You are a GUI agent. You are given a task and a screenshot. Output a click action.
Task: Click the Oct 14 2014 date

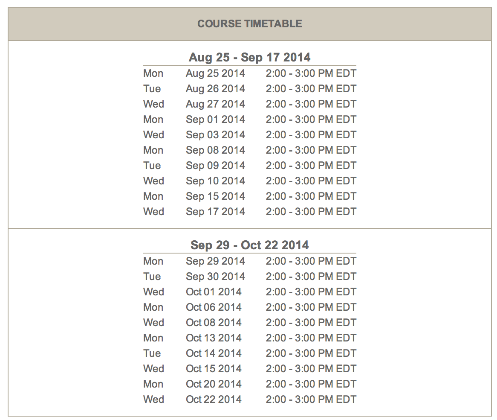coord(214,353)
